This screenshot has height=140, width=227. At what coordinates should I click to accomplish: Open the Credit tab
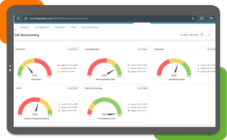pos(73,27)
